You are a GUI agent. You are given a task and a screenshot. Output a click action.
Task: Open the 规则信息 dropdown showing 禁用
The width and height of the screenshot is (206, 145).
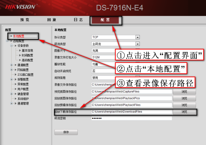[103, 78]
